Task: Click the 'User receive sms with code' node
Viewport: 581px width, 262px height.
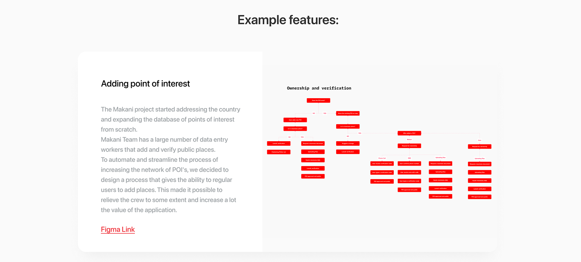Action: point(409,172)
